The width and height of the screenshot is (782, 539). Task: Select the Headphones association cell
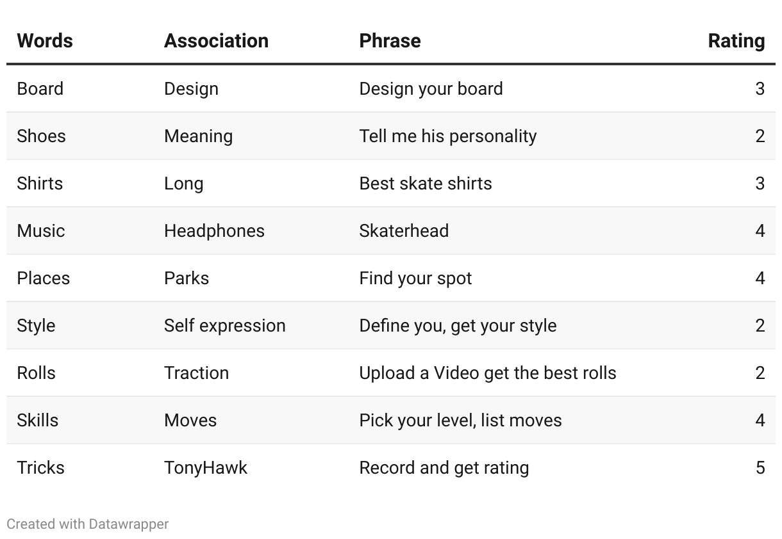point(214,230)
